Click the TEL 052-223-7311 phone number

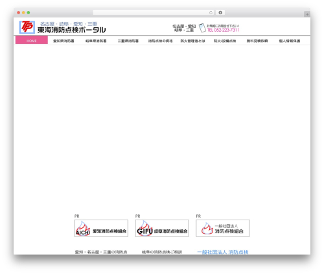223,30
